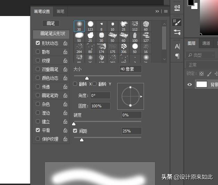Screen dimensions: 218x185
Task: Select the hard round 123 brush tip
Action: (x=90, y=26)
